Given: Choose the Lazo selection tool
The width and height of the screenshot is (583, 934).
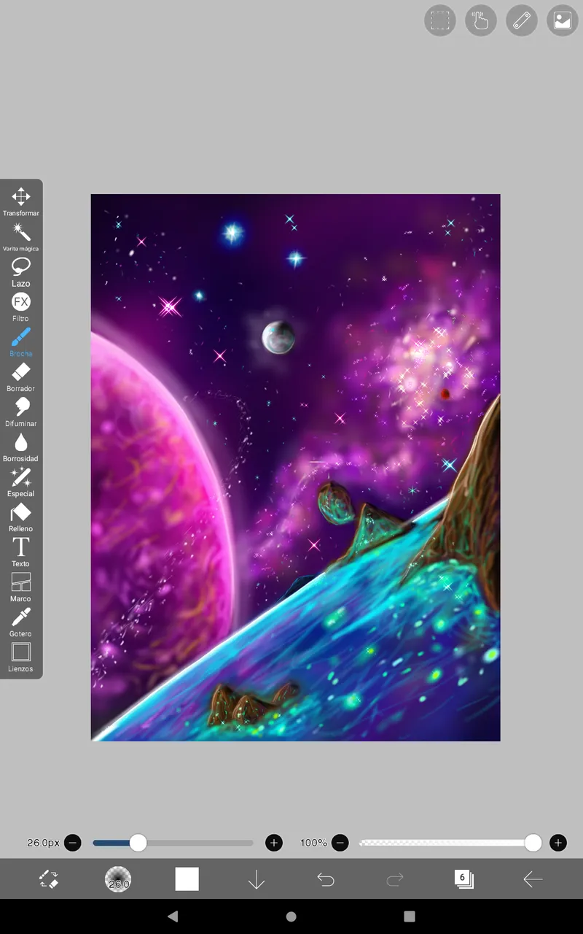Looking at the screenshot, I should pos(21,271).
